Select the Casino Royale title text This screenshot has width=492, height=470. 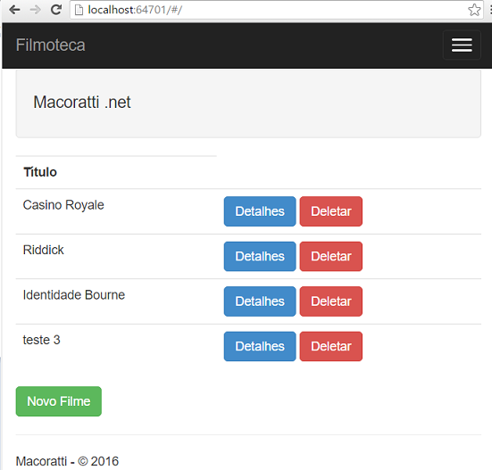tap(63, 205)
